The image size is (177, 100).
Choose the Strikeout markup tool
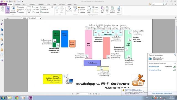[81, 10]
